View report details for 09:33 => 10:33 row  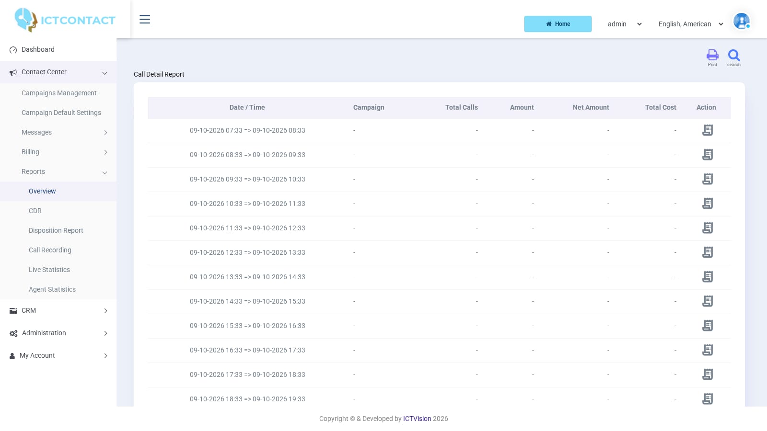pyautogui.click(x=708, y=179)
